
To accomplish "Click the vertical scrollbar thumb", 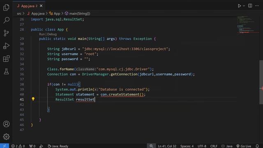I will coord(261,82).
